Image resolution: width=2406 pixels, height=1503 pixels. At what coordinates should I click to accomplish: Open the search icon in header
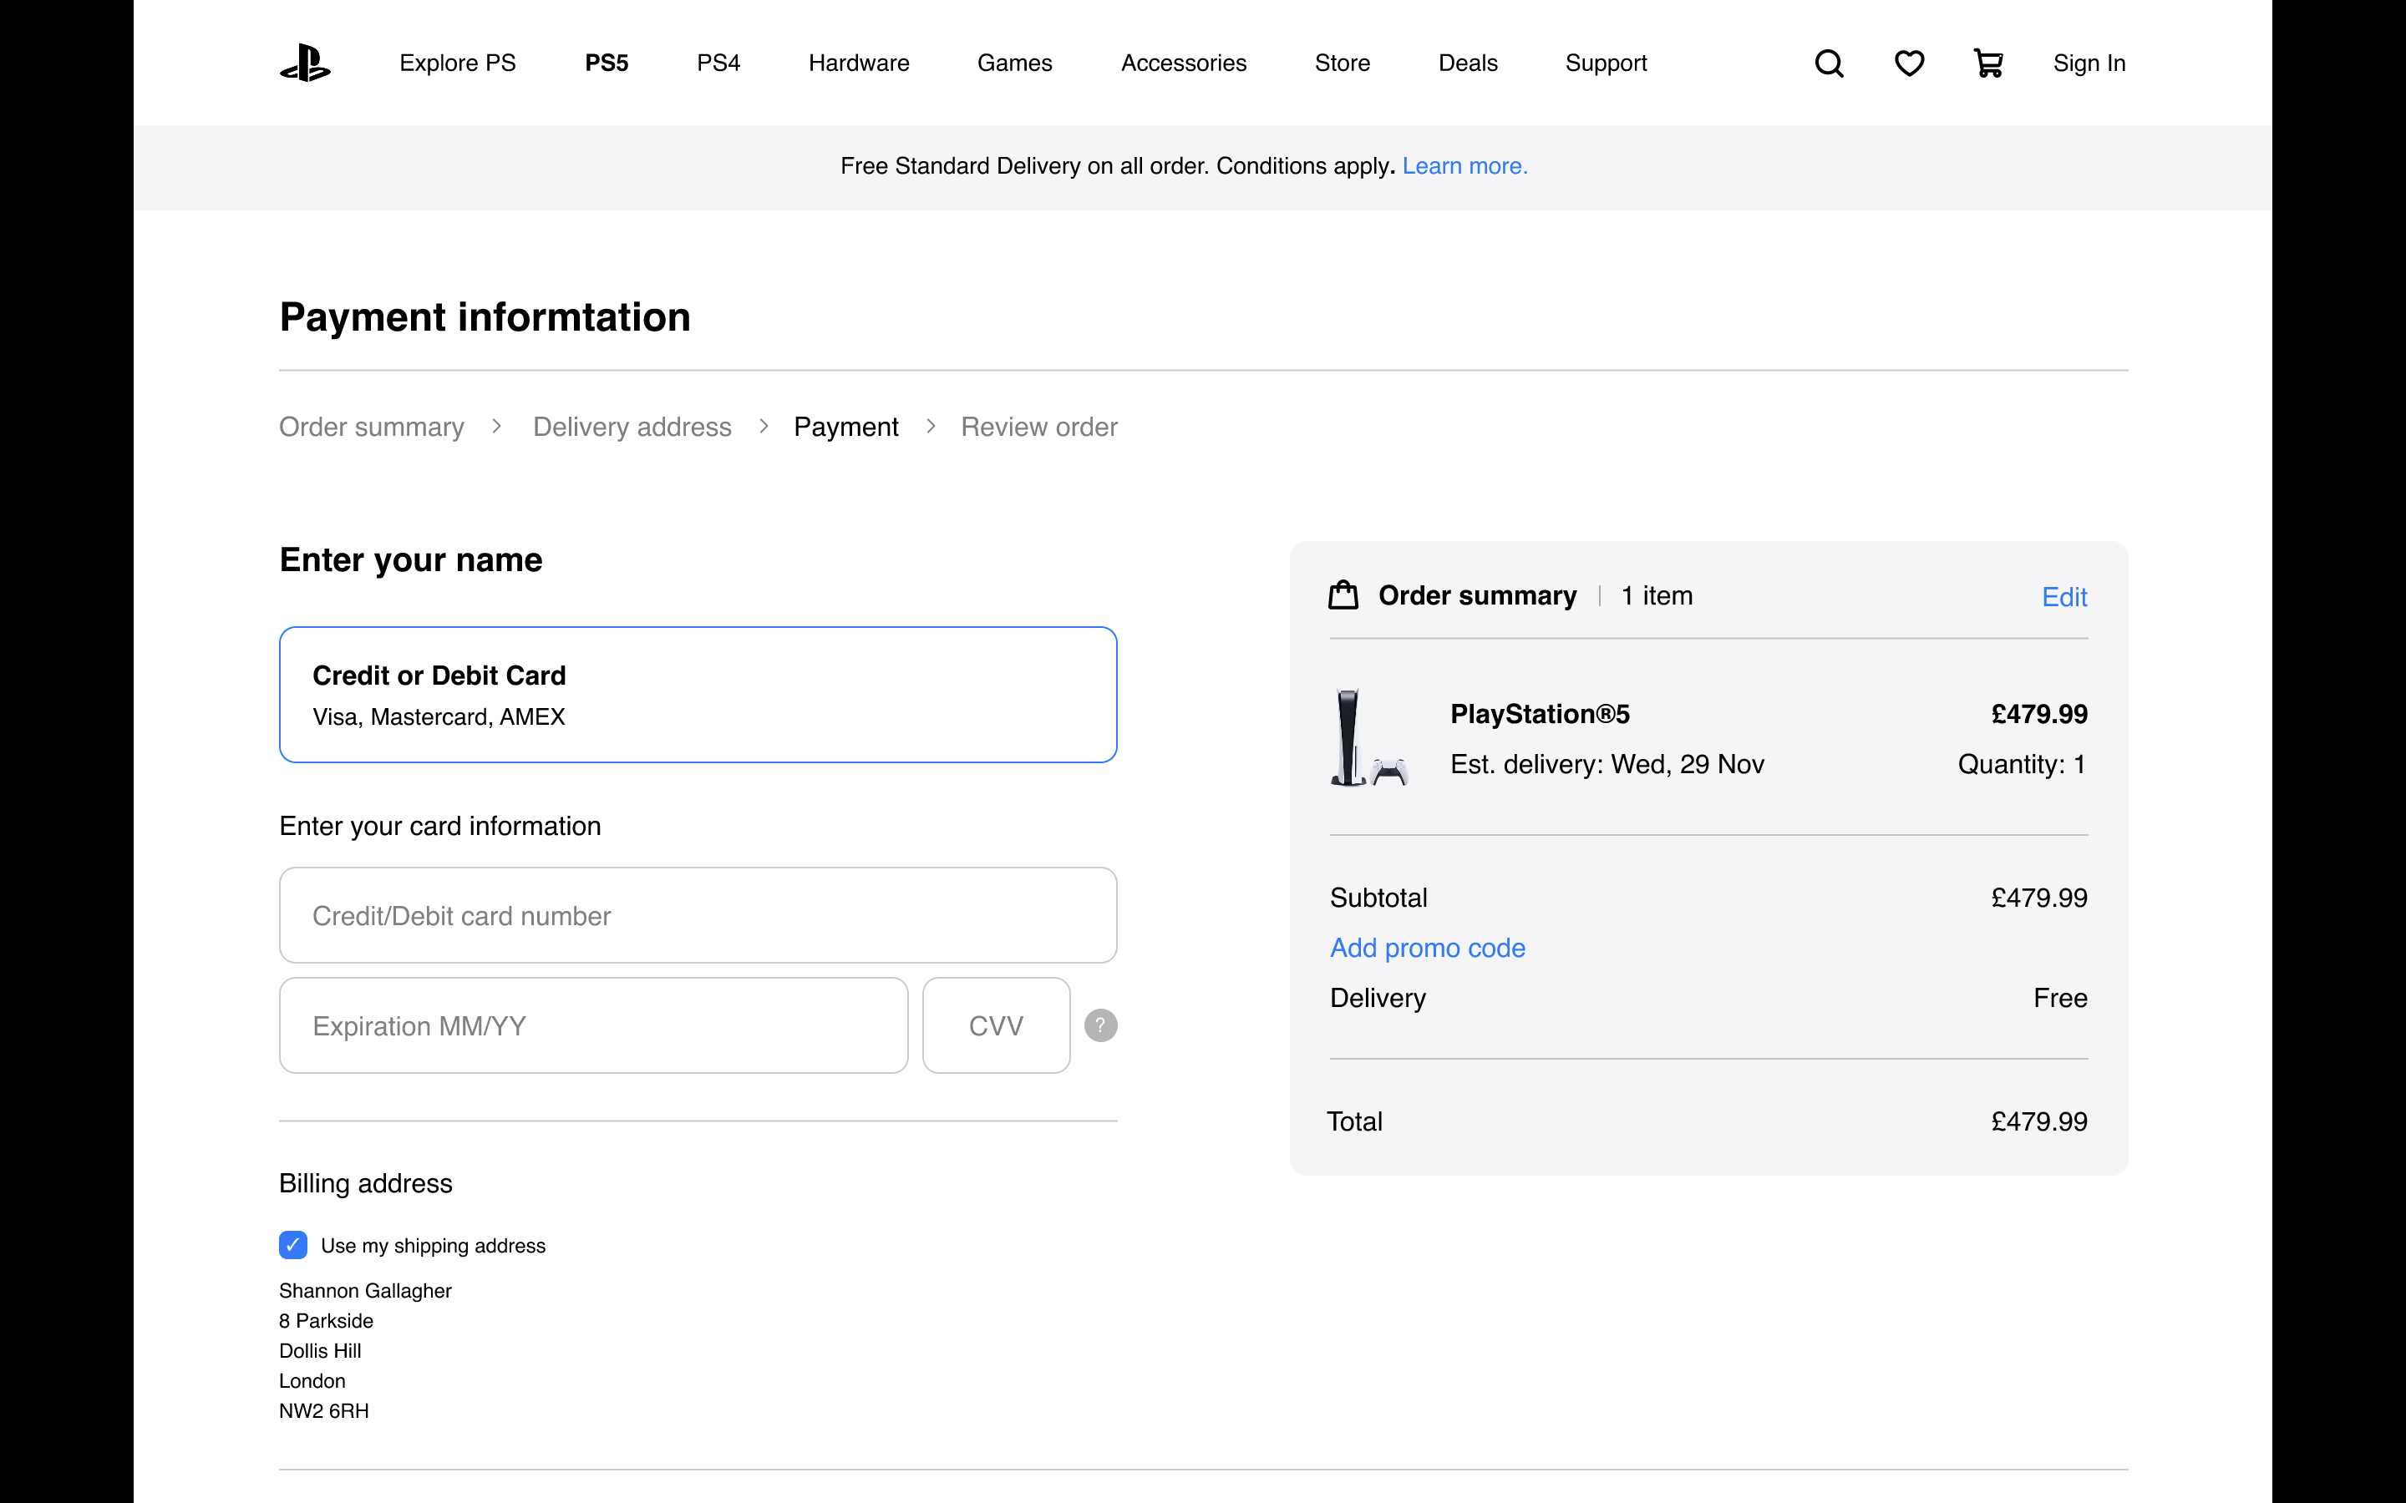[x=1830, y=63]
